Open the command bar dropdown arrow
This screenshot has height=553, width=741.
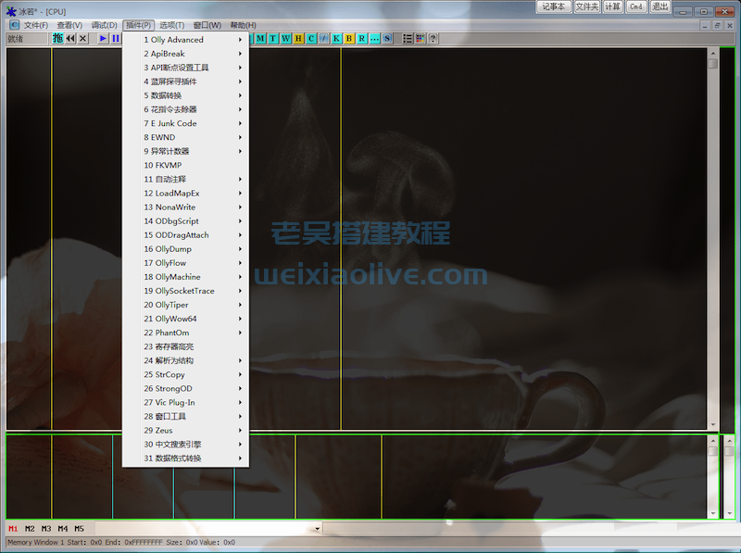(317, 529)
